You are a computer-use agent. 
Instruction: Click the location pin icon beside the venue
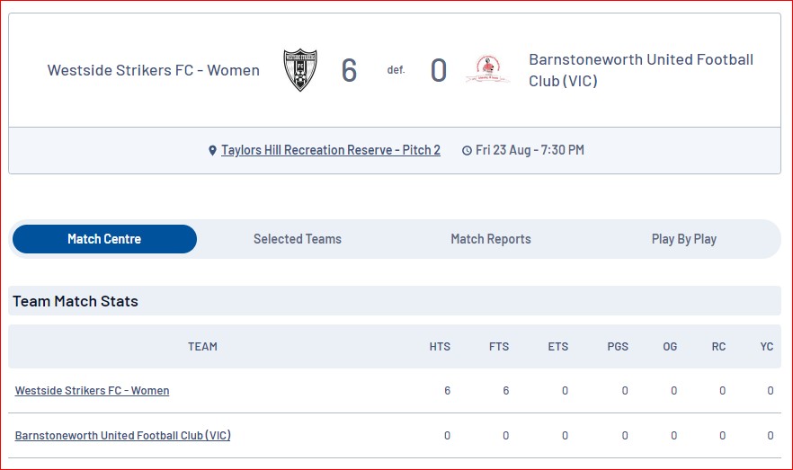pos(212,151)
